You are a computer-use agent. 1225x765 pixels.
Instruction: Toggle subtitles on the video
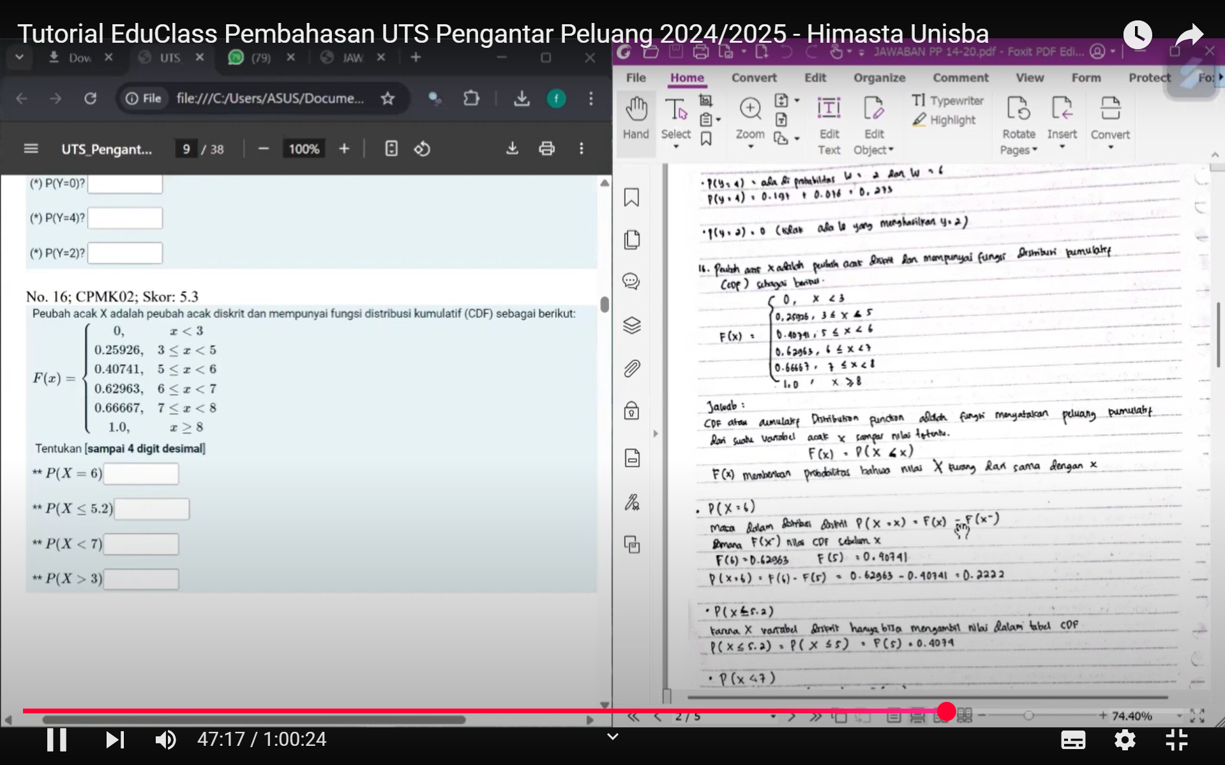pos(1072,740)
